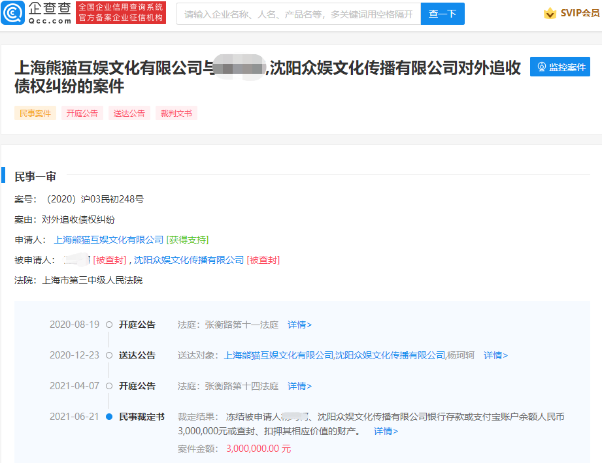Click courtroom text 张衡路第十一法庭

(x=241, y=325)
